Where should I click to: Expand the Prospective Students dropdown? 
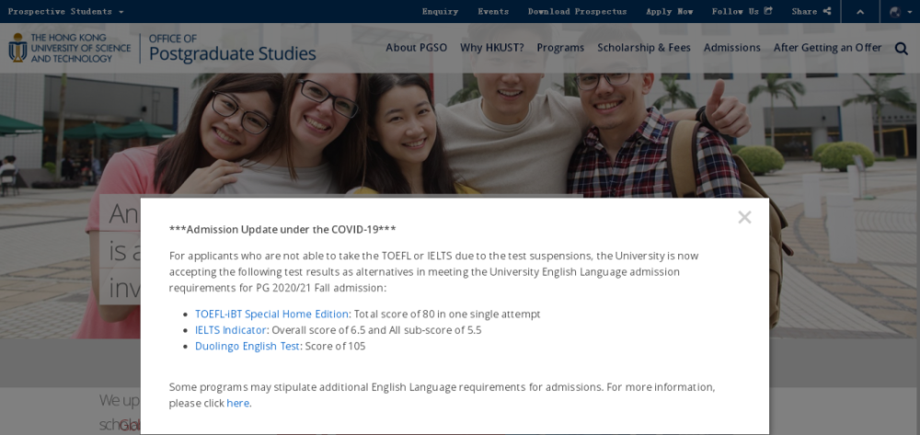coord(65,11)
